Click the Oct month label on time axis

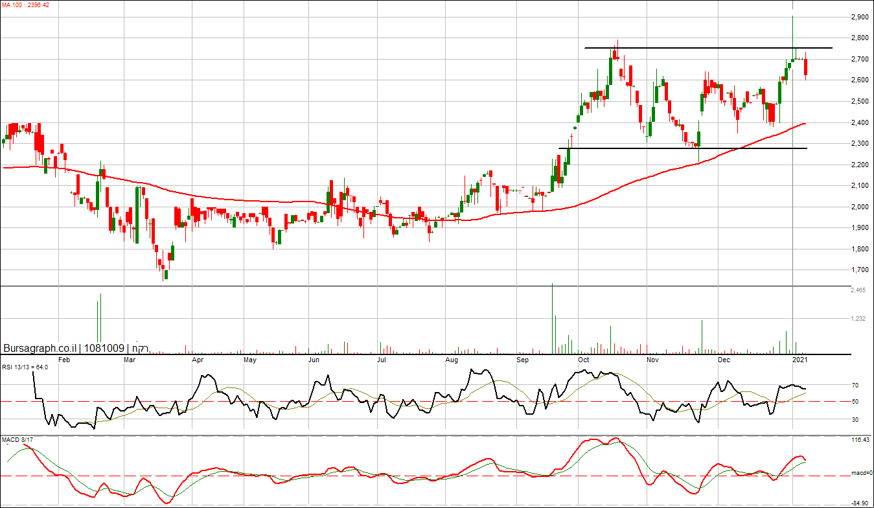[584, 359]
